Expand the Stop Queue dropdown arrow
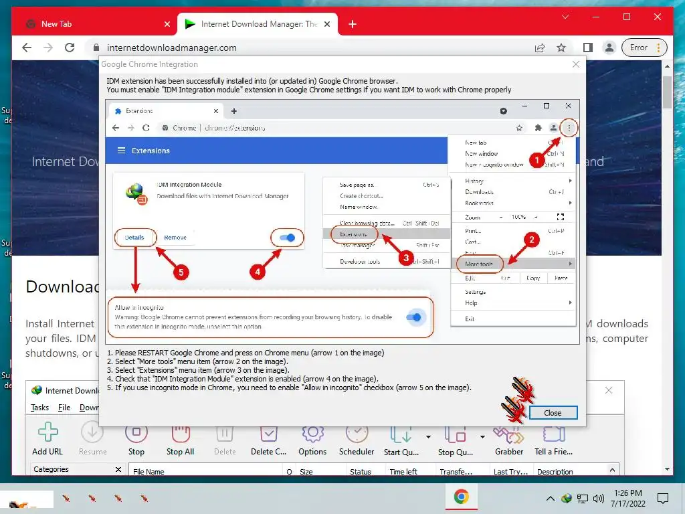The width and height of the screenshot is (685, 514). (x=482, y=436)
